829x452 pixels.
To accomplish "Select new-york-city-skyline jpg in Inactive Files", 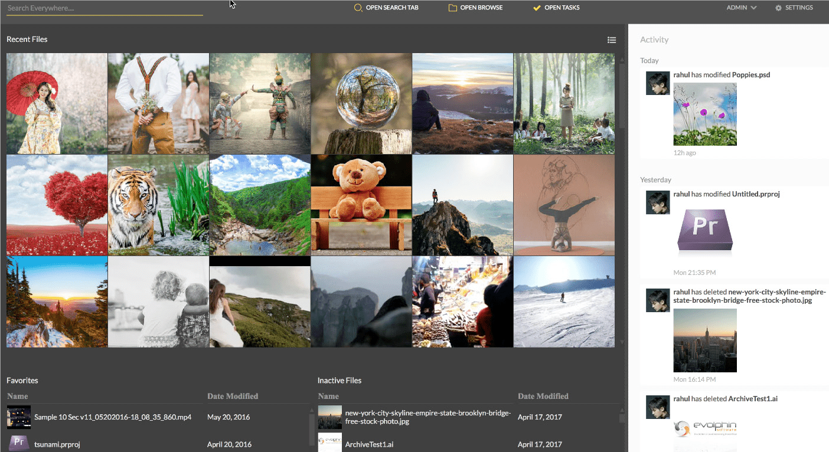I will [428, 417].
